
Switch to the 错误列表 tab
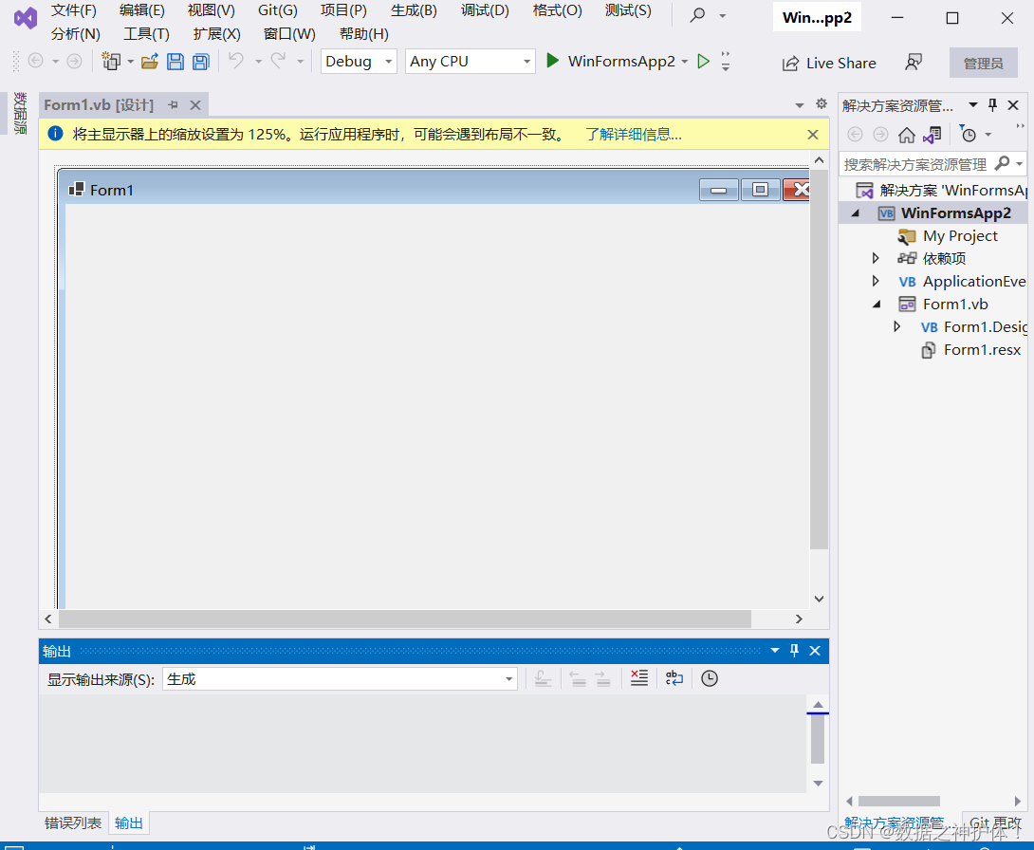tap(72, 823)
